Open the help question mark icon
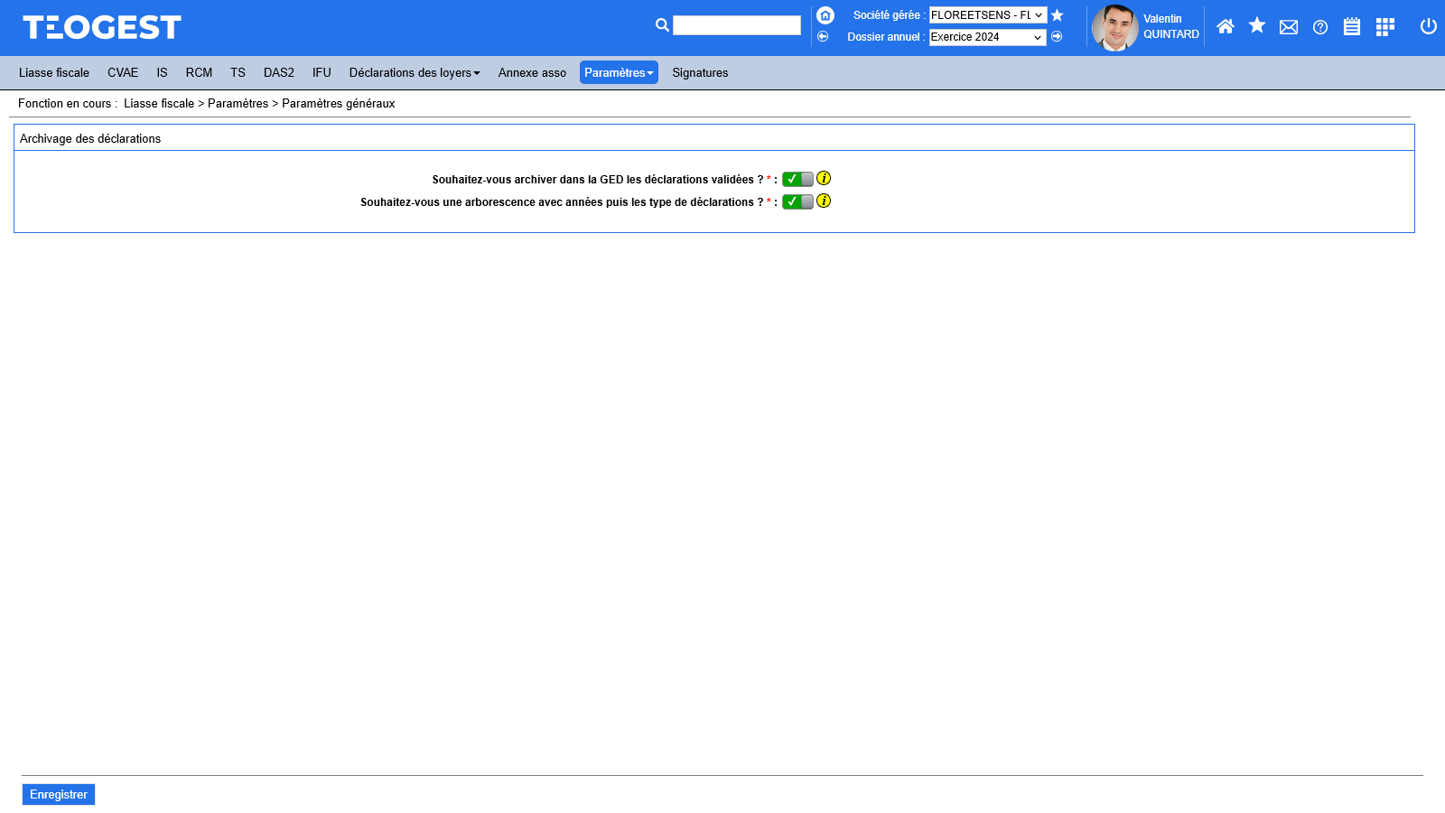 click(x=1320, y=27)
